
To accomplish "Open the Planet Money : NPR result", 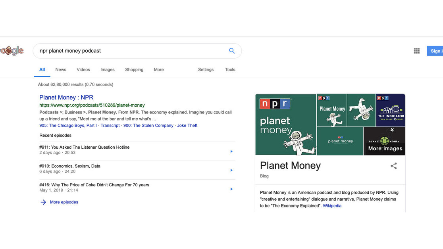I will pyautogui.click(x=66, y=97).
